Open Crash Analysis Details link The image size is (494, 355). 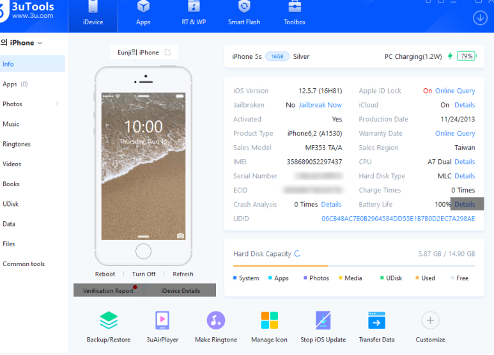(x=331, y=204)
